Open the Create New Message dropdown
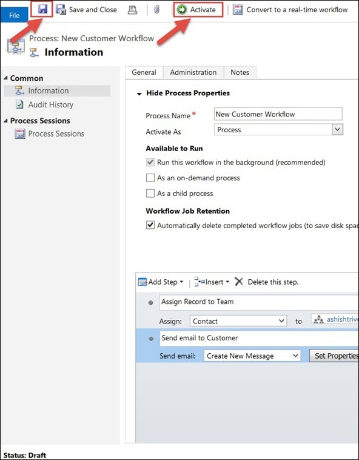The image size is (359, 460). 252,356
